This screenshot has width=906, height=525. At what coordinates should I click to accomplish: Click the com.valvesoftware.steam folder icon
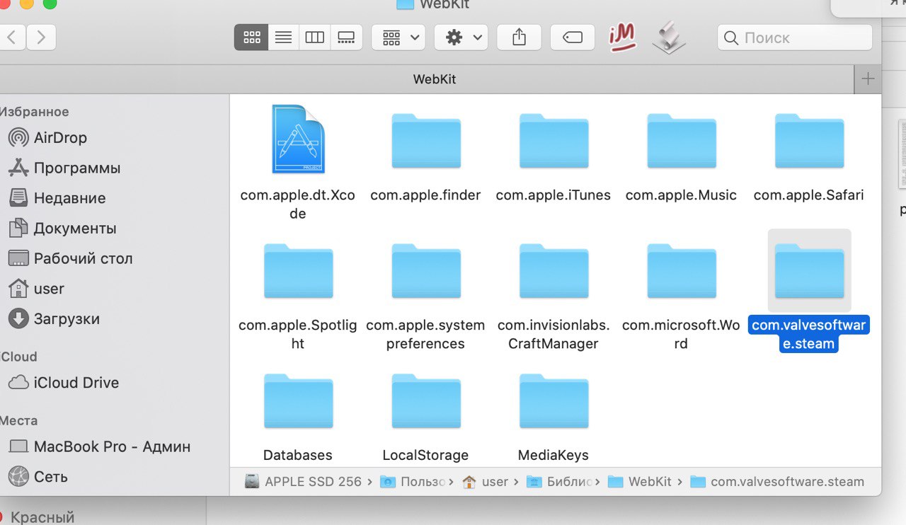(809, 271)
